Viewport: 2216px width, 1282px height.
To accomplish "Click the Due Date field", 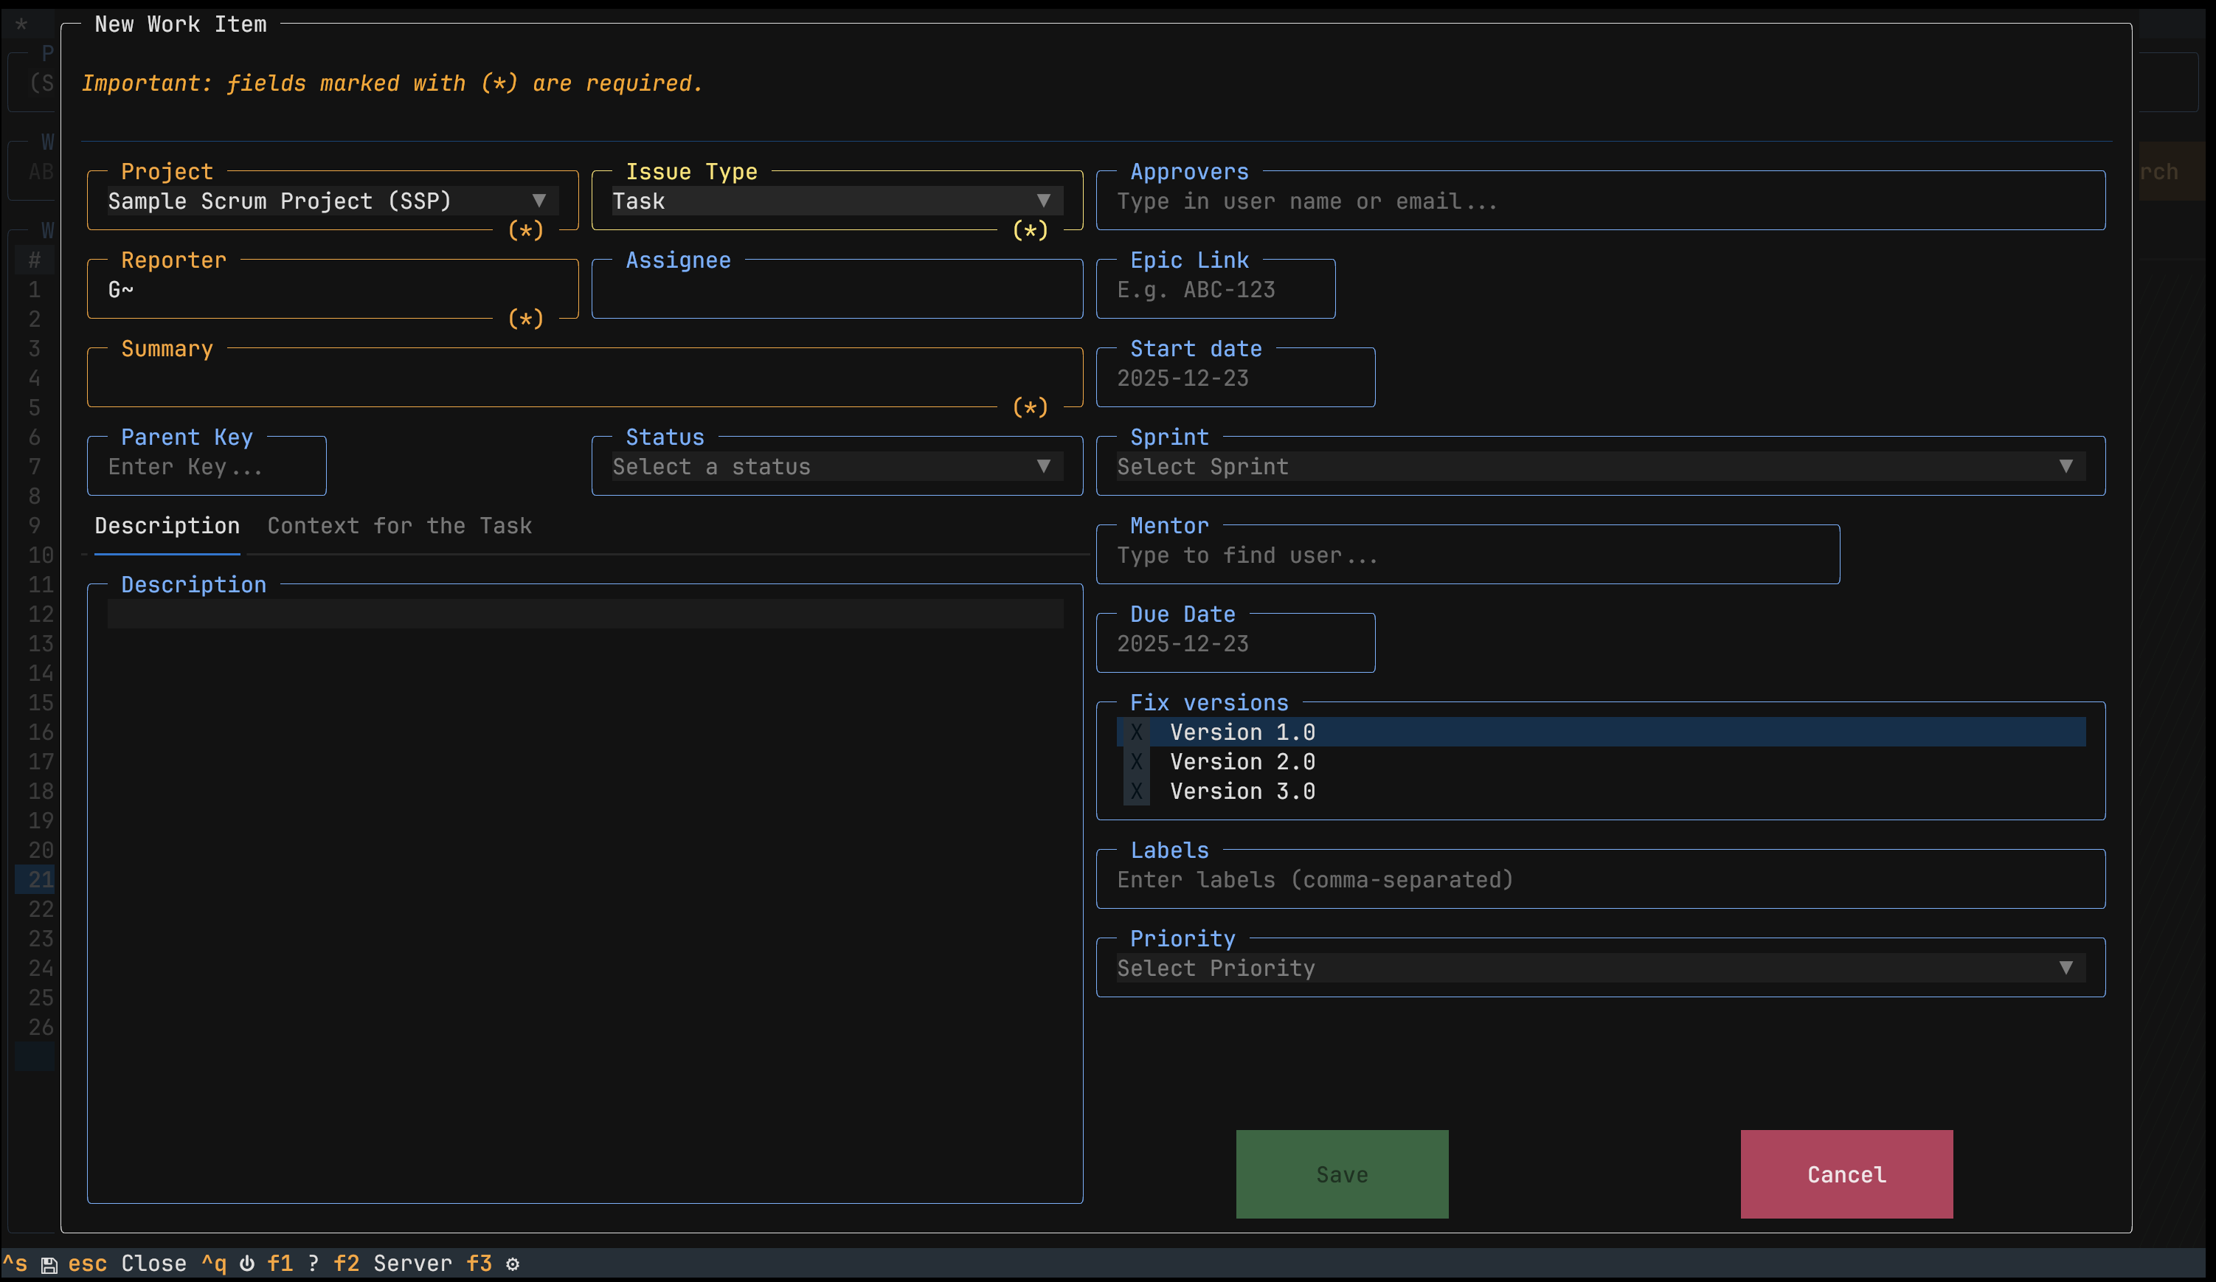I will (x=1236, y=644).
